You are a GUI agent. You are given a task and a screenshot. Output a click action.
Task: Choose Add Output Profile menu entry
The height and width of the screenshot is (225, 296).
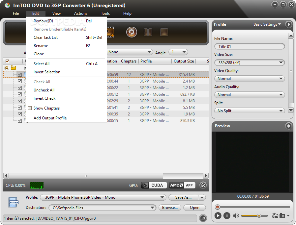(x=67, y=118)
